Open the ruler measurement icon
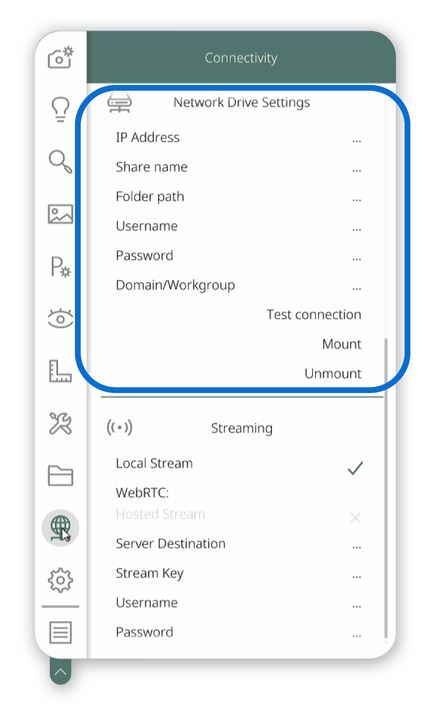The height and width of the screenshot is (716, 430). click(60, 371)
